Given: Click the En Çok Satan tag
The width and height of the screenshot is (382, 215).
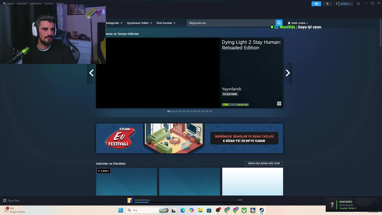Looking at the screenshot, I should coord(230,94).
